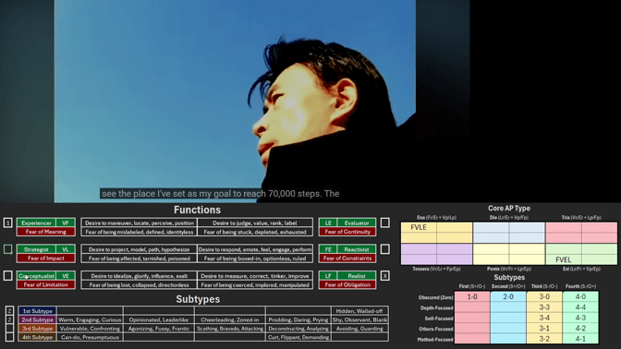This screenshot has width=621, height=349.
Task: Tick the checkbox right of Reactivist
Action: point(385,249)
